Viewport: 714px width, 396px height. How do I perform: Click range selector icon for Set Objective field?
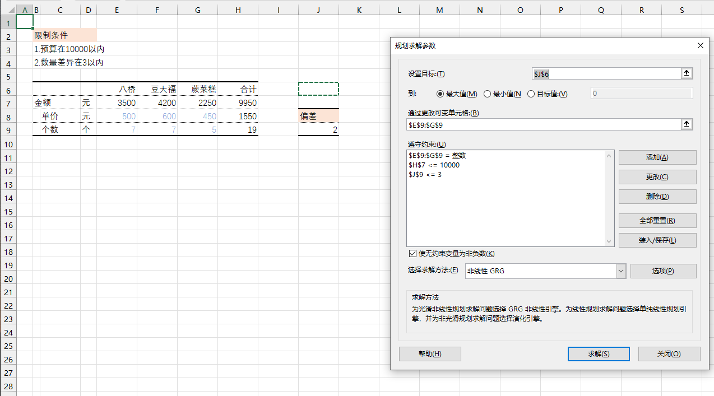(x=687, y=73)
